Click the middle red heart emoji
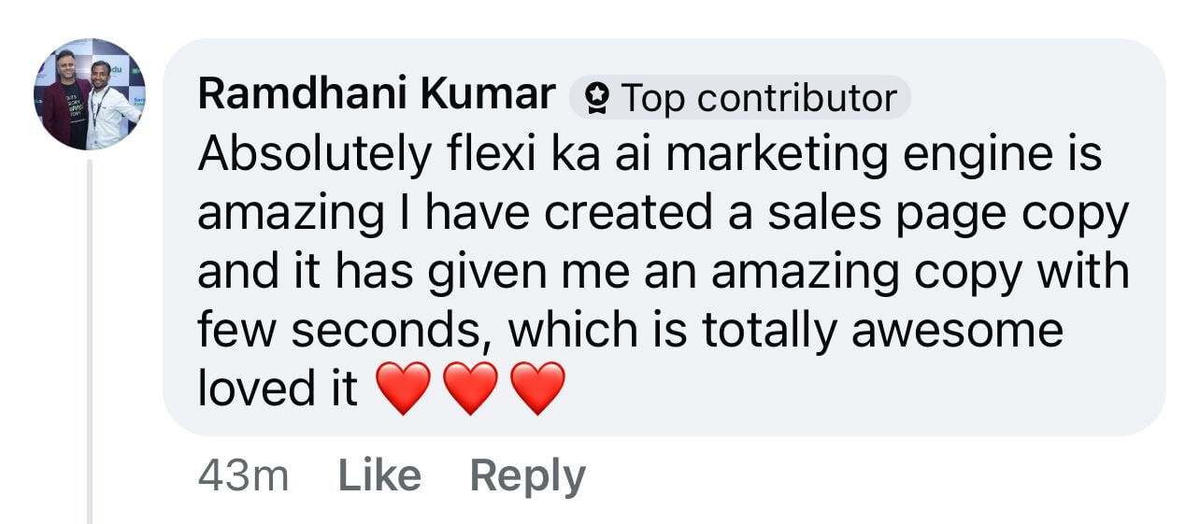 470,389
